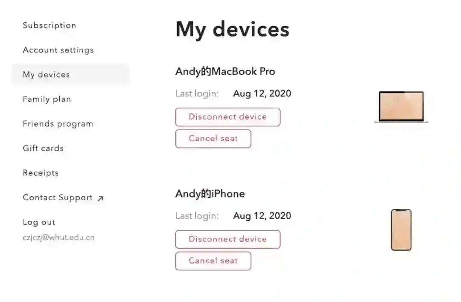Select My devices in sidebar
The height and width of the screenshot is (302, 461).
(x=46, y=74)
